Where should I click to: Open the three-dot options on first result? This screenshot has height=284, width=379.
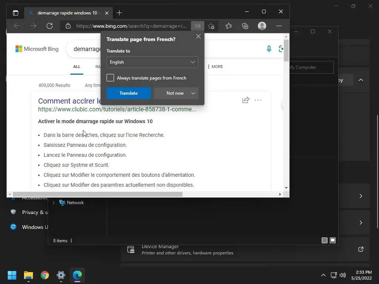pos(258,100)
